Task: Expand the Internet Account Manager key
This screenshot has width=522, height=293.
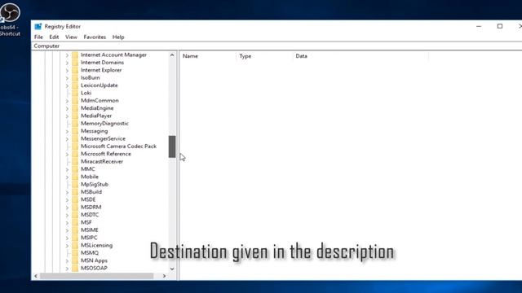Action: coord(67,55)
